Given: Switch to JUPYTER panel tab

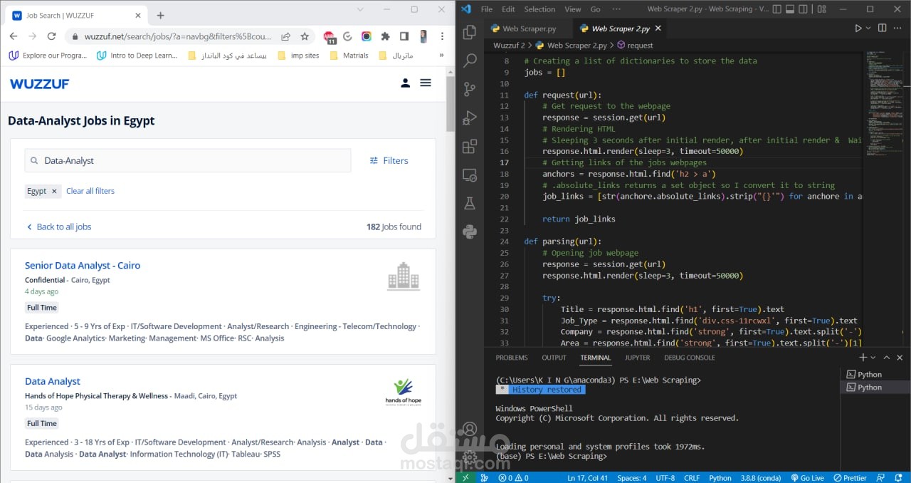Looking at the screenshot, I should click(638, 358).
